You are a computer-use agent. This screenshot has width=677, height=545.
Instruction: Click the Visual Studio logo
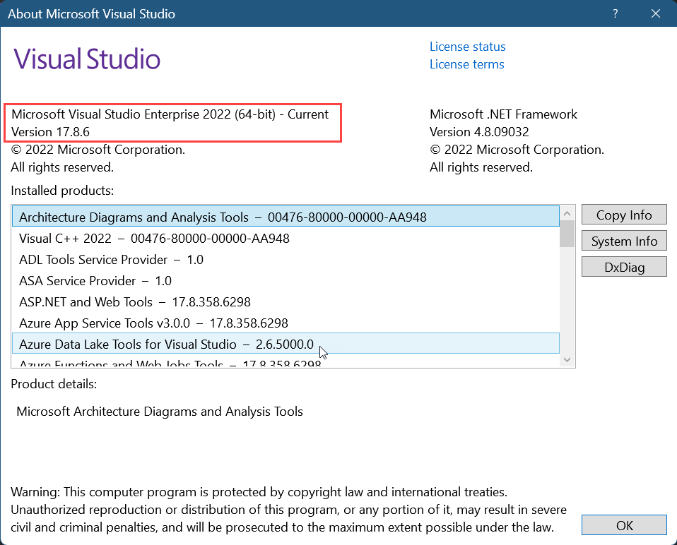(x=87, y=59)
